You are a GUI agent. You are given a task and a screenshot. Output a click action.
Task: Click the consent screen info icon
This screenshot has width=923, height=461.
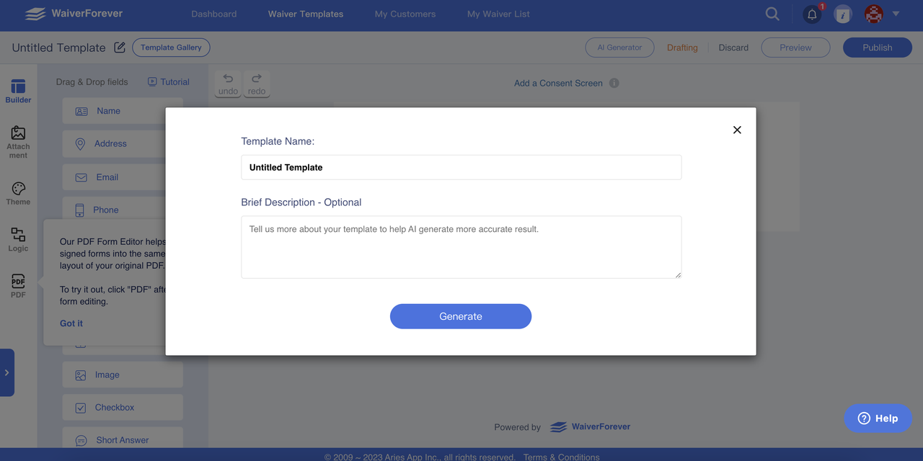pyautogui.click(x=614, y=83)
